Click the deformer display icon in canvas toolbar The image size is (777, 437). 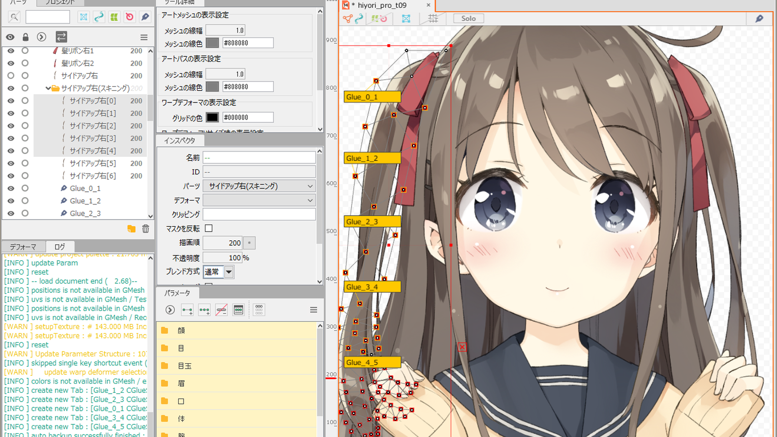[379, 18]
